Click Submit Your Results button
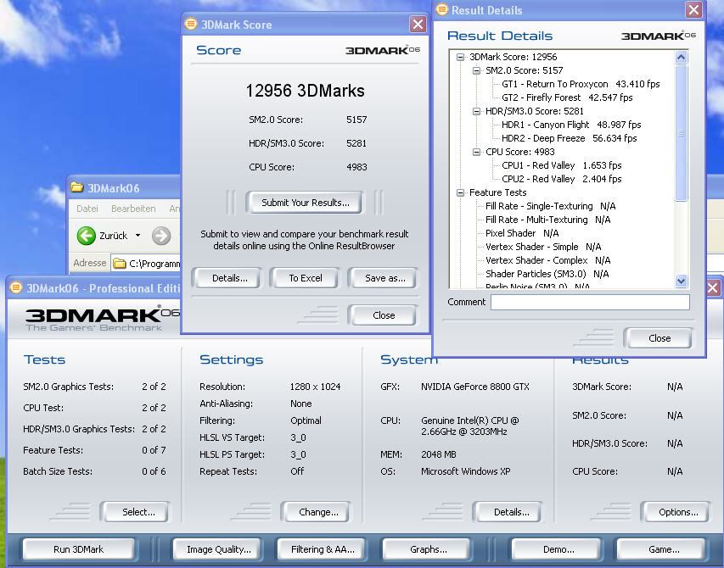Viewport: 724px width, 568px height. click(305, 203)
